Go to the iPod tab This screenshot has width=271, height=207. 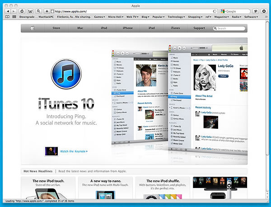click(104, 28)
